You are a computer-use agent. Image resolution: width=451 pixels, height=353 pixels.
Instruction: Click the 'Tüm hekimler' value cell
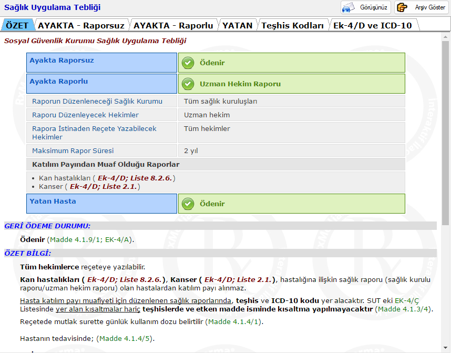(x=292, y=133)
